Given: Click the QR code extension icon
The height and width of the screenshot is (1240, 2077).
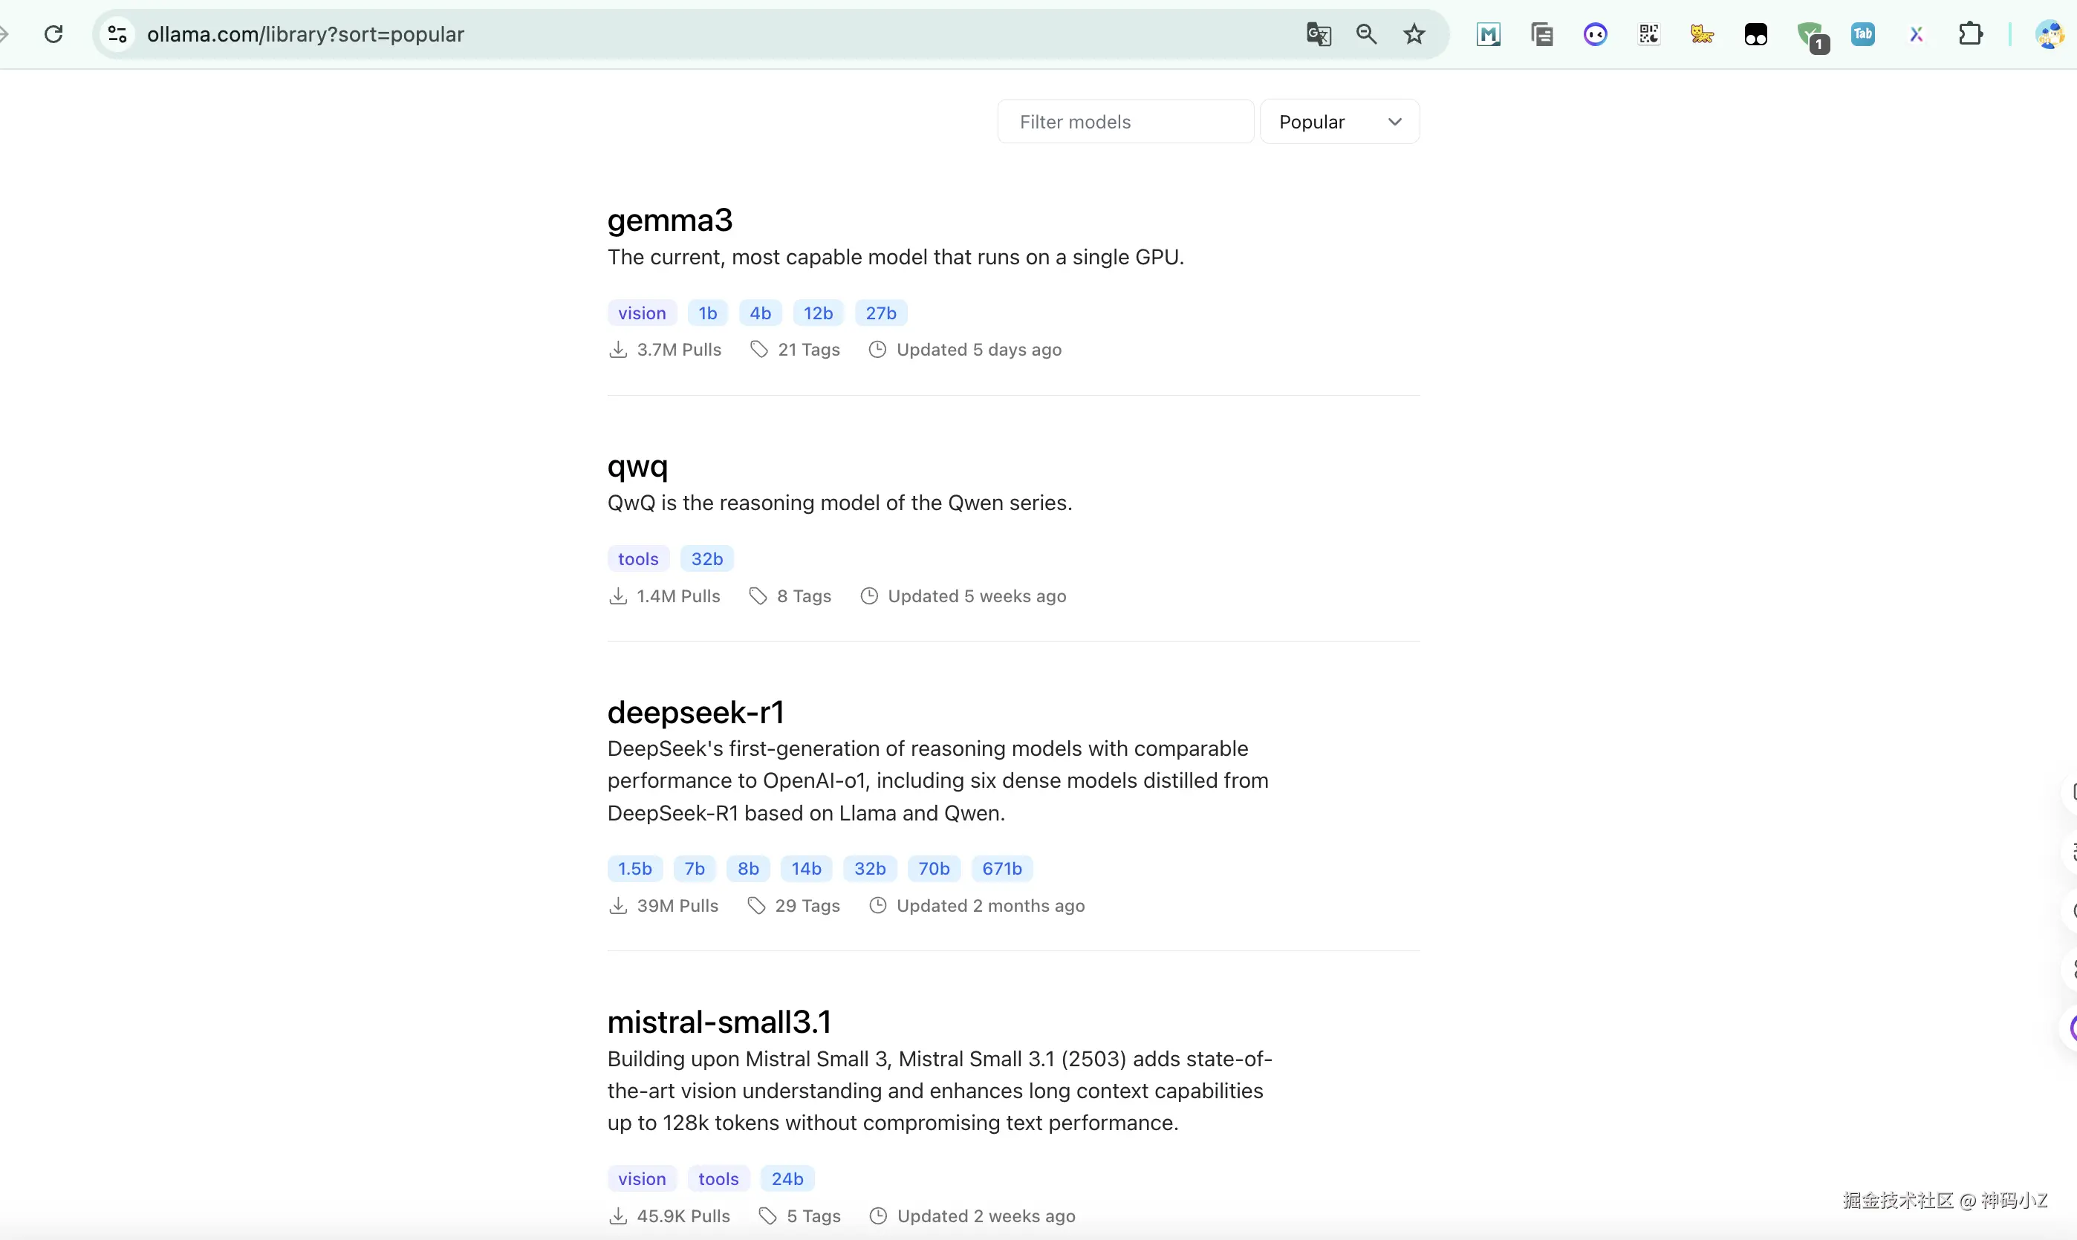Looking at the screenshot, I should [x=1648, y=34].
